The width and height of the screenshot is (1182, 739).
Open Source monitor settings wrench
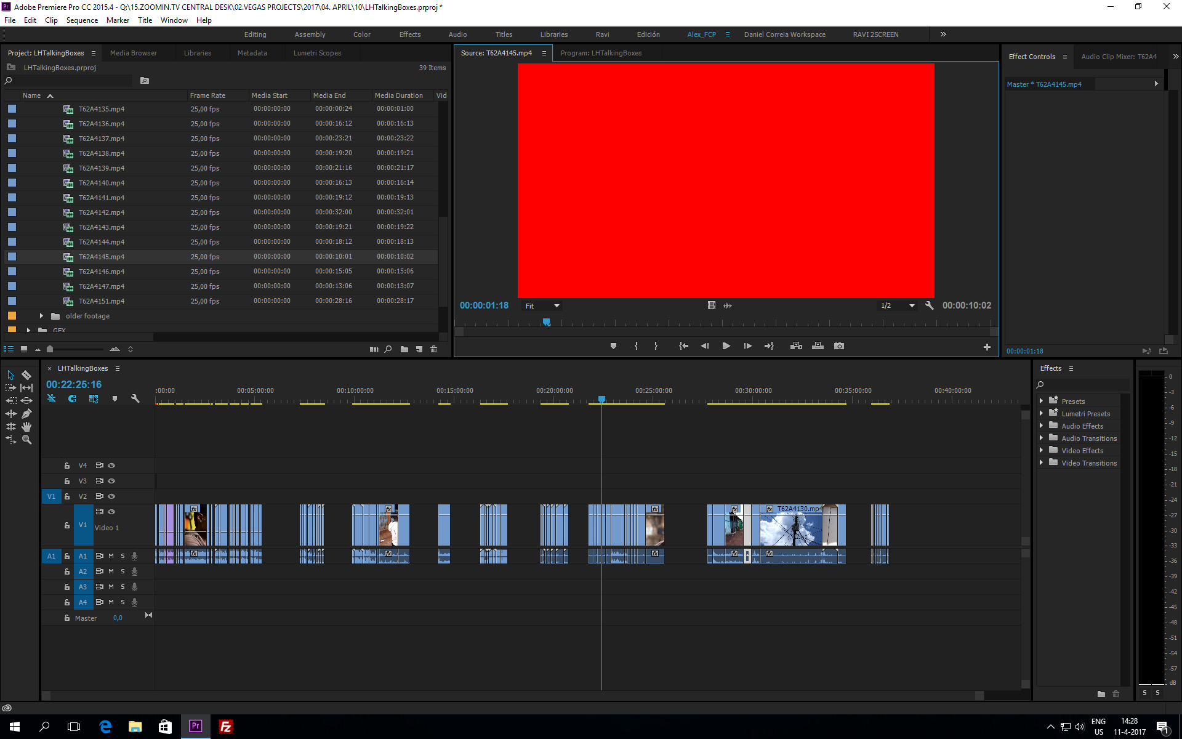[x=930, y=305]
